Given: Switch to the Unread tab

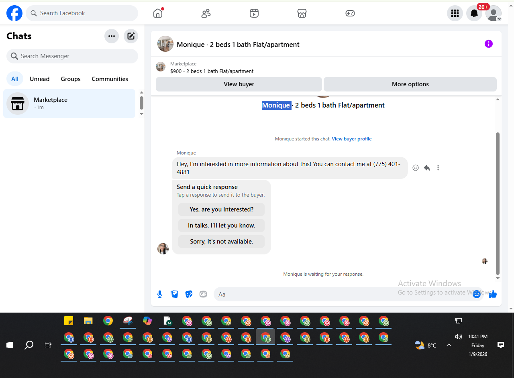Looking at the screenshot, I should [40, 79].
